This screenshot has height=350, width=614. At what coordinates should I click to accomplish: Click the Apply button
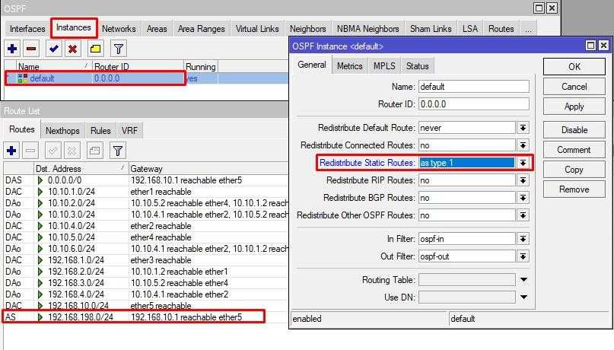[x=574, y=107]
